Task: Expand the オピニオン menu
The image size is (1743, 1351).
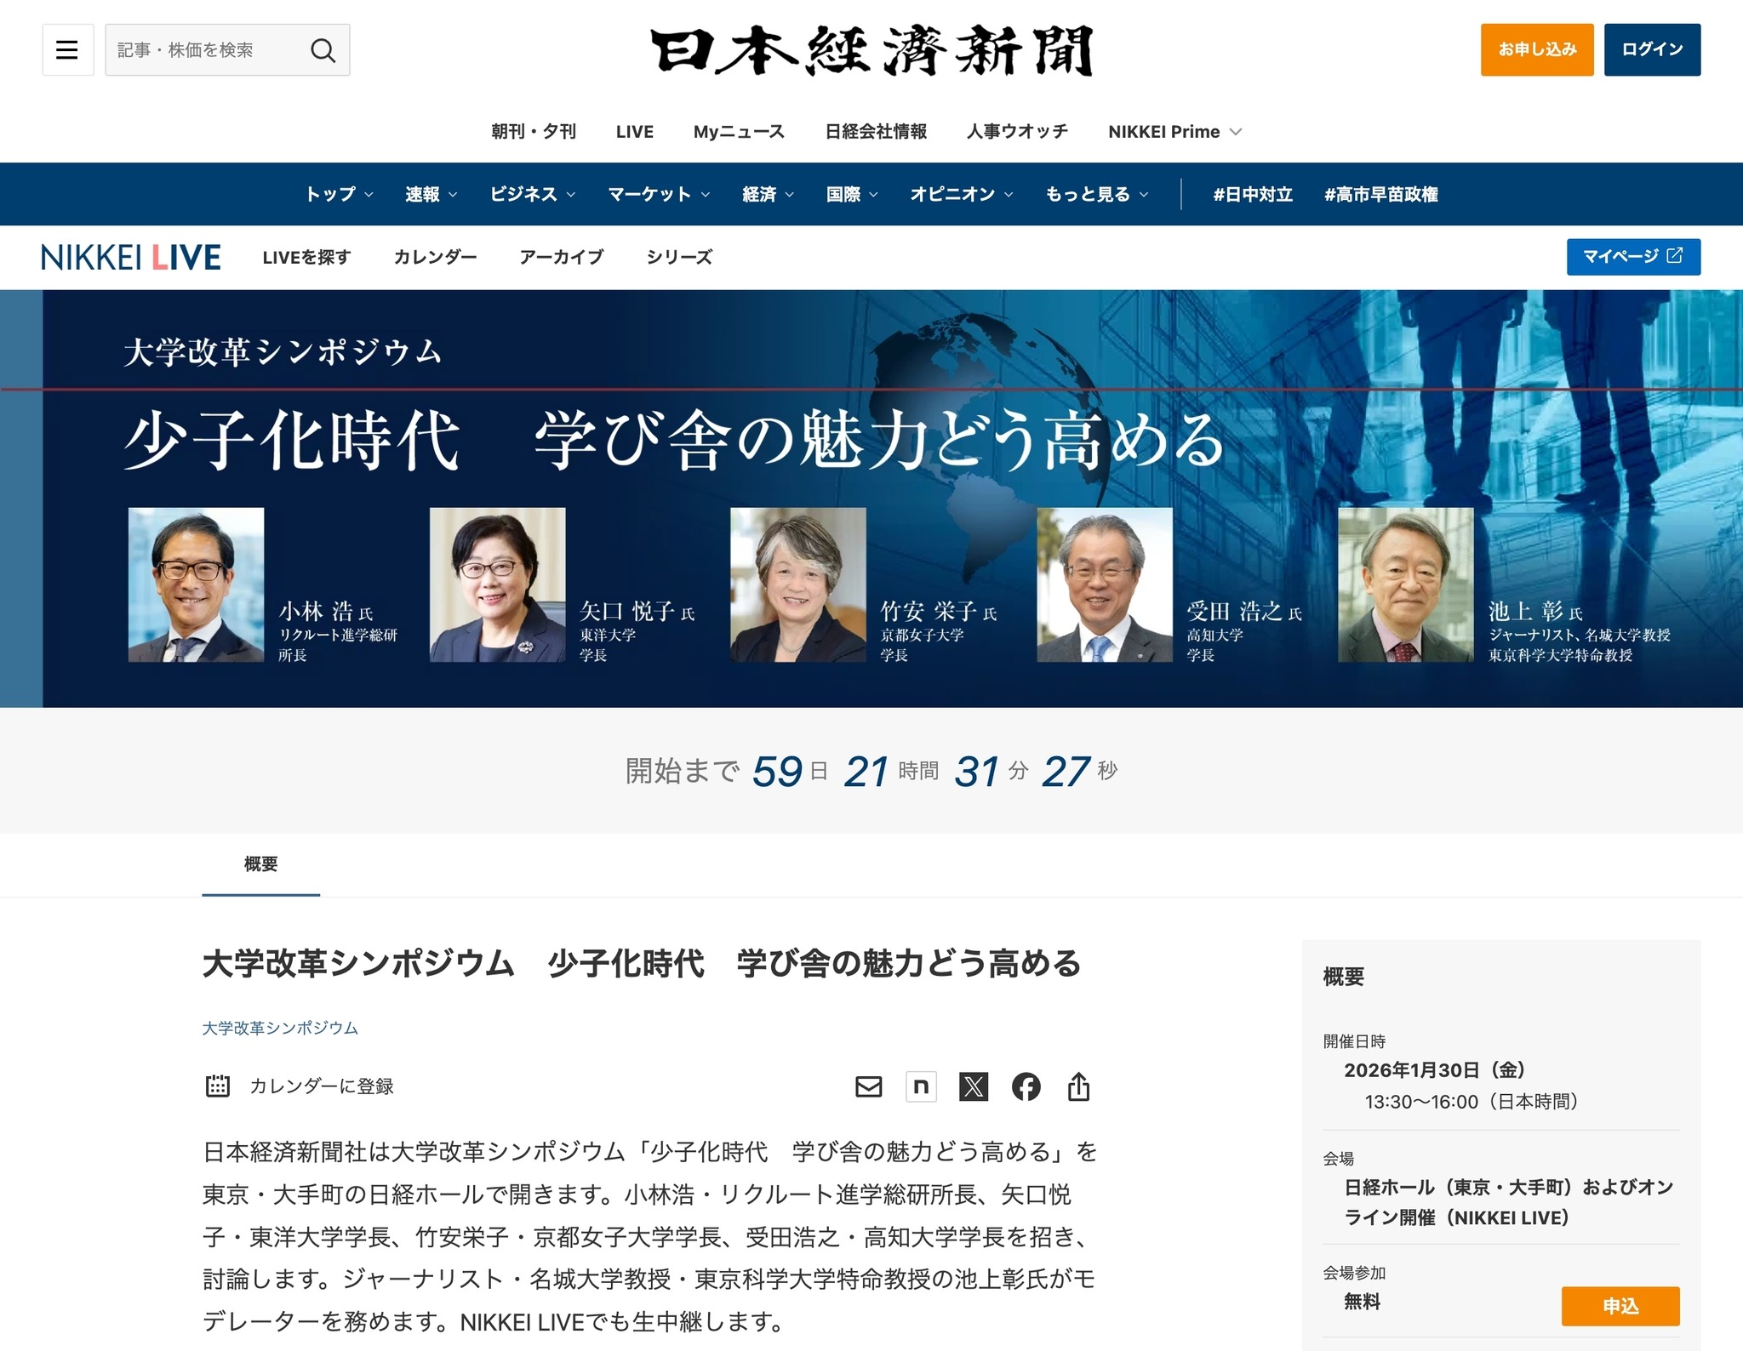Action: pos(962,194)
